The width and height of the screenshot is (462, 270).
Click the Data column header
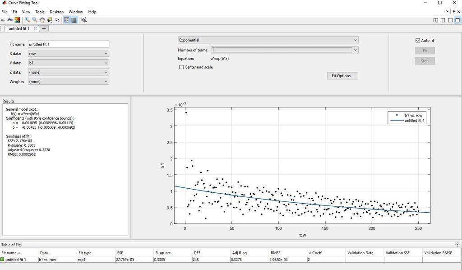coord(58,253)
